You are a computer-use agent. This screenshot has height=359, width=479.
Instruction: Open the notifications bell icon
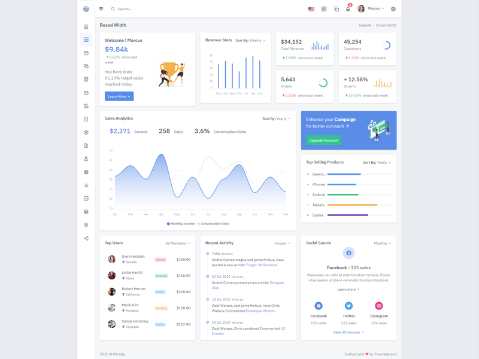click(x=348, y=9)
